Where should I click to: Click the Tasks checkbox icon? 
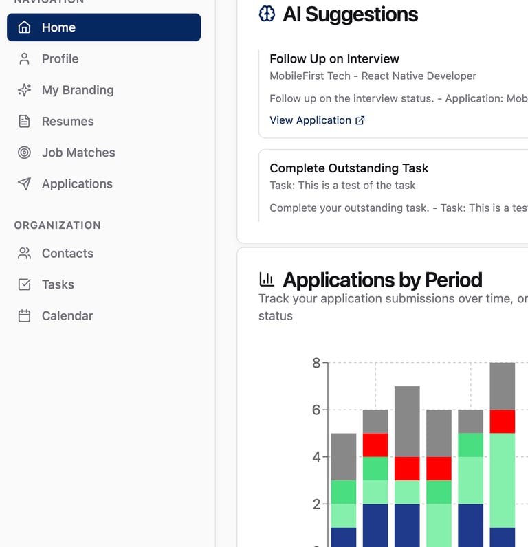(25, 284)
